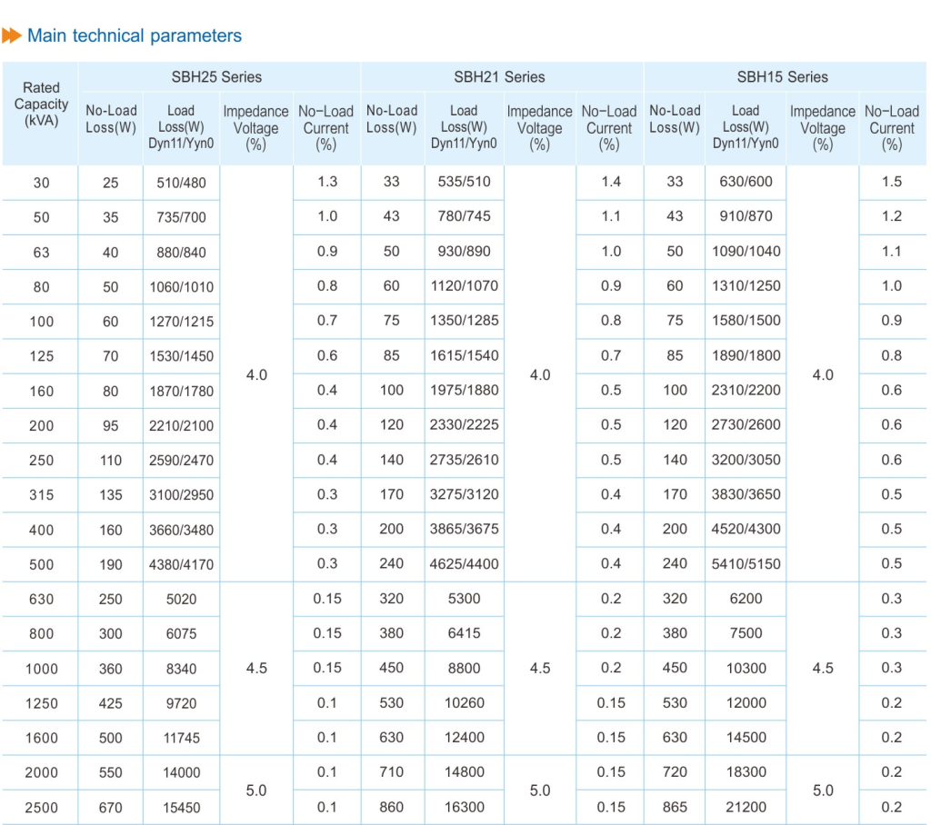931x825 pixels.
Task: Select the SBH21 Series column group header
Action: pyautogui.click(x=499, y=77)
